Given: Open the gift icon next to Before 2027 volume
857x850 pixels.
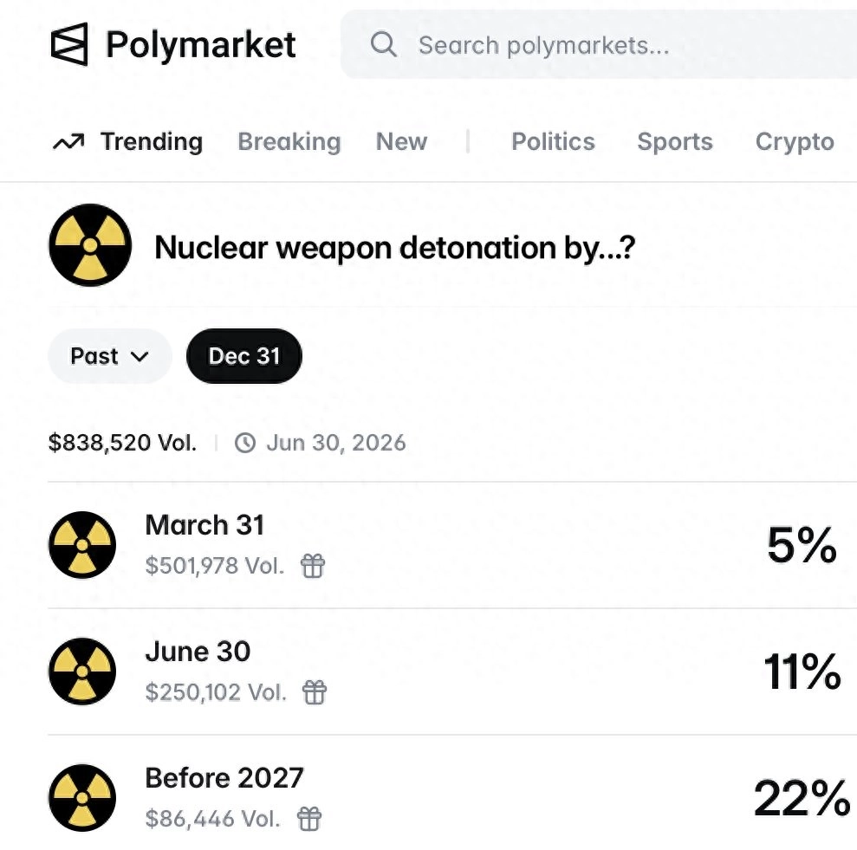Looking at the screenshot, I should coord(309,819).
